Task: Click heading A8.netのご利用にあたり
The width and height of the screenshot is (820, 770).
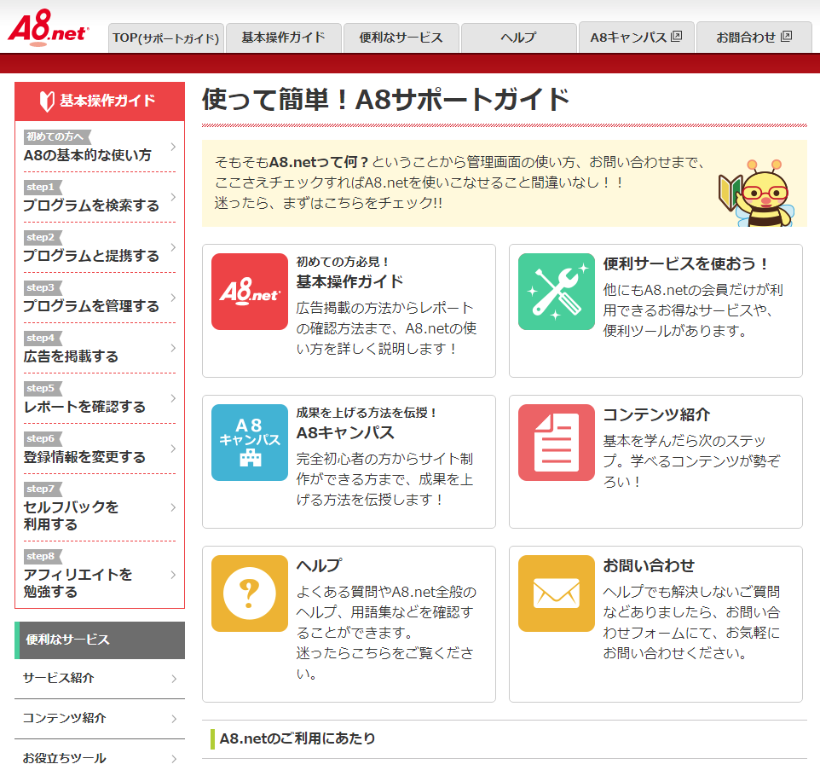Action: coord(297,738)
